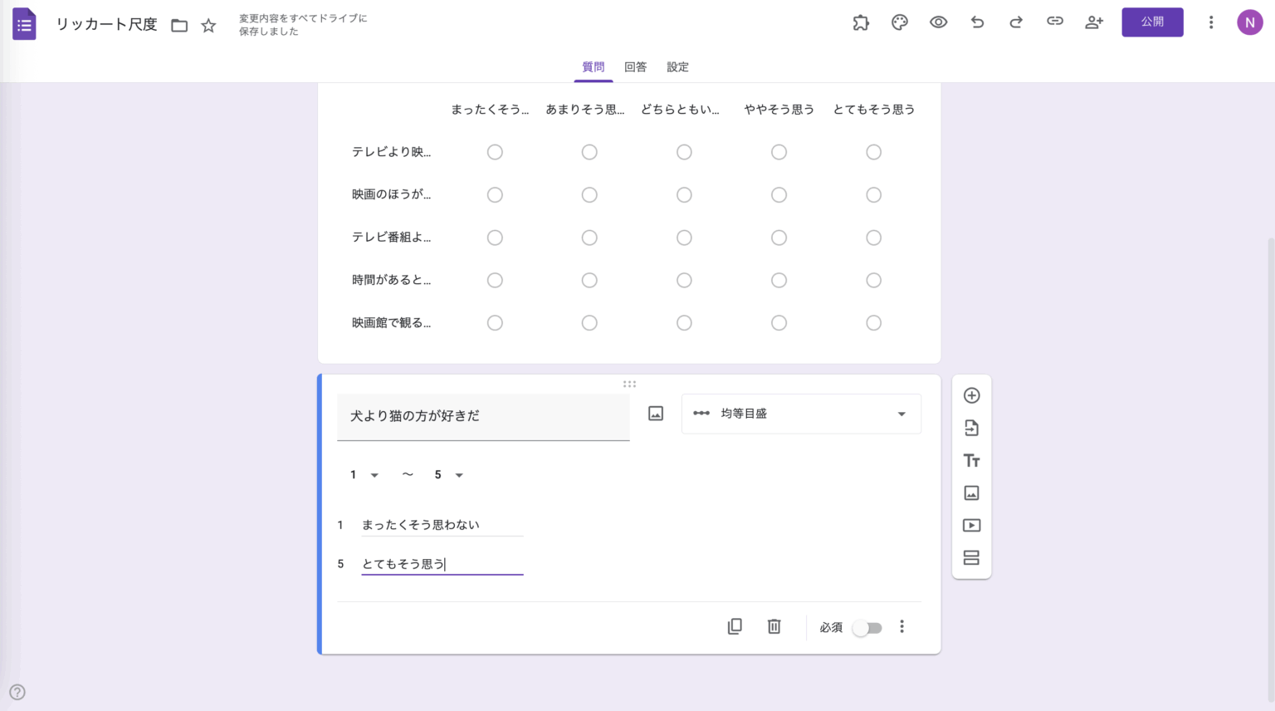
Task: Insert a title using the Tt icon
Action: click(971, 460)
